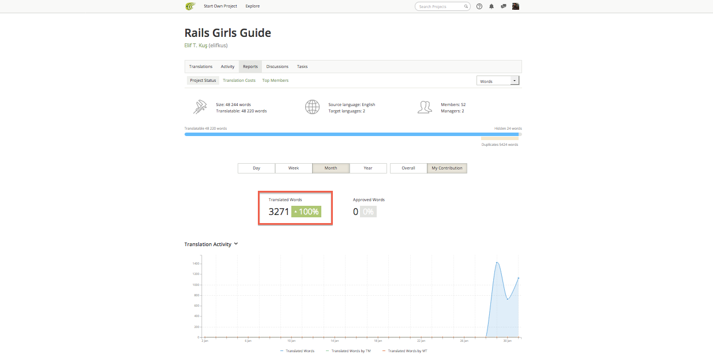Click the 100% green percentage badge
This screenshot has height=362, width=713.
point(306,212)
